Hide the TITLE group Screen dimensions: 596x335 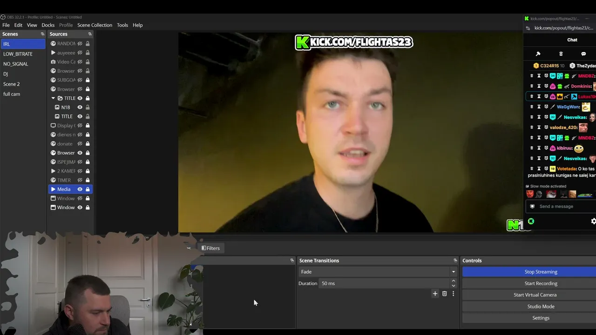[x=80, y=98]
